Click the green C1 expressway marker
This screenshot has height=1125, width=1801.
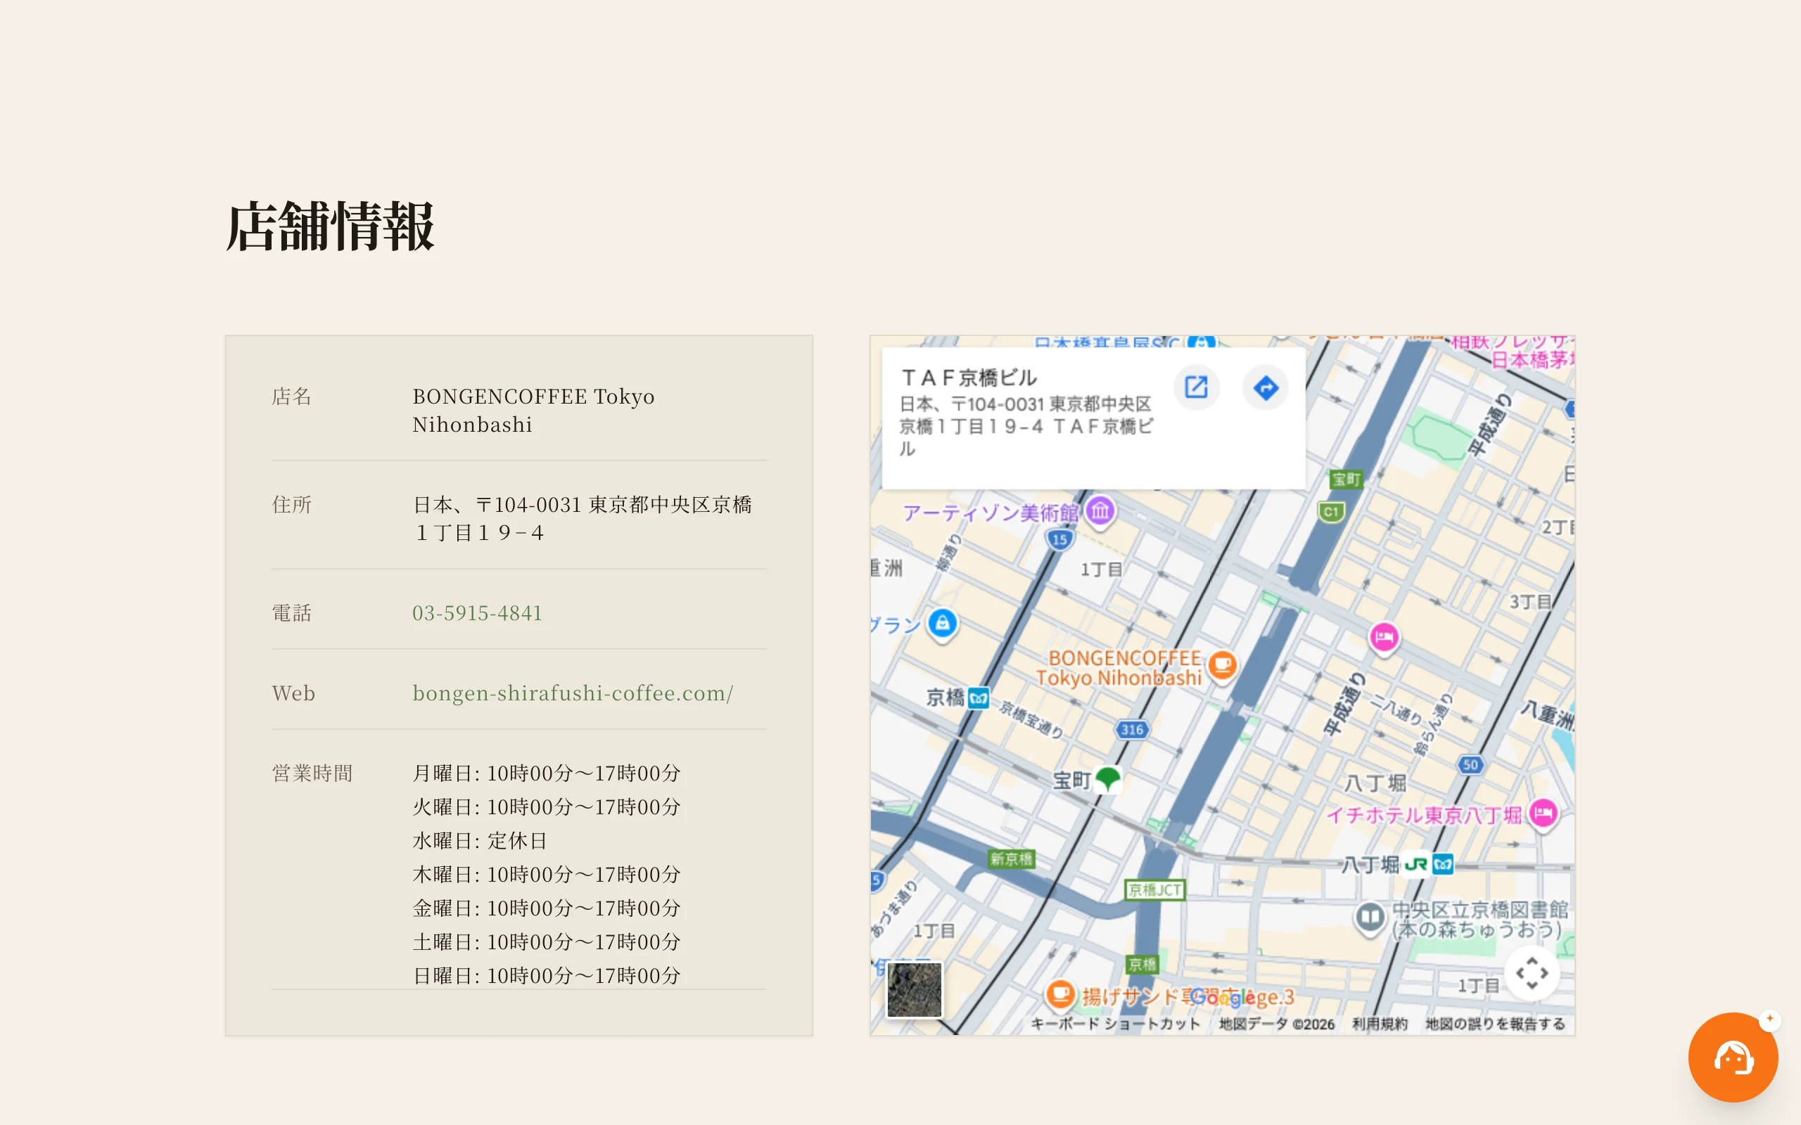(1331, 512)
